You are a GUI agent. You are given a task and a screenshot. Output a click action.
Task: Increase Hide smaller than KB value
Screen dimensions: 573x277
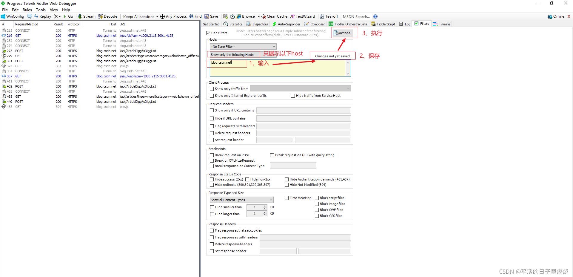coord(265,206)
